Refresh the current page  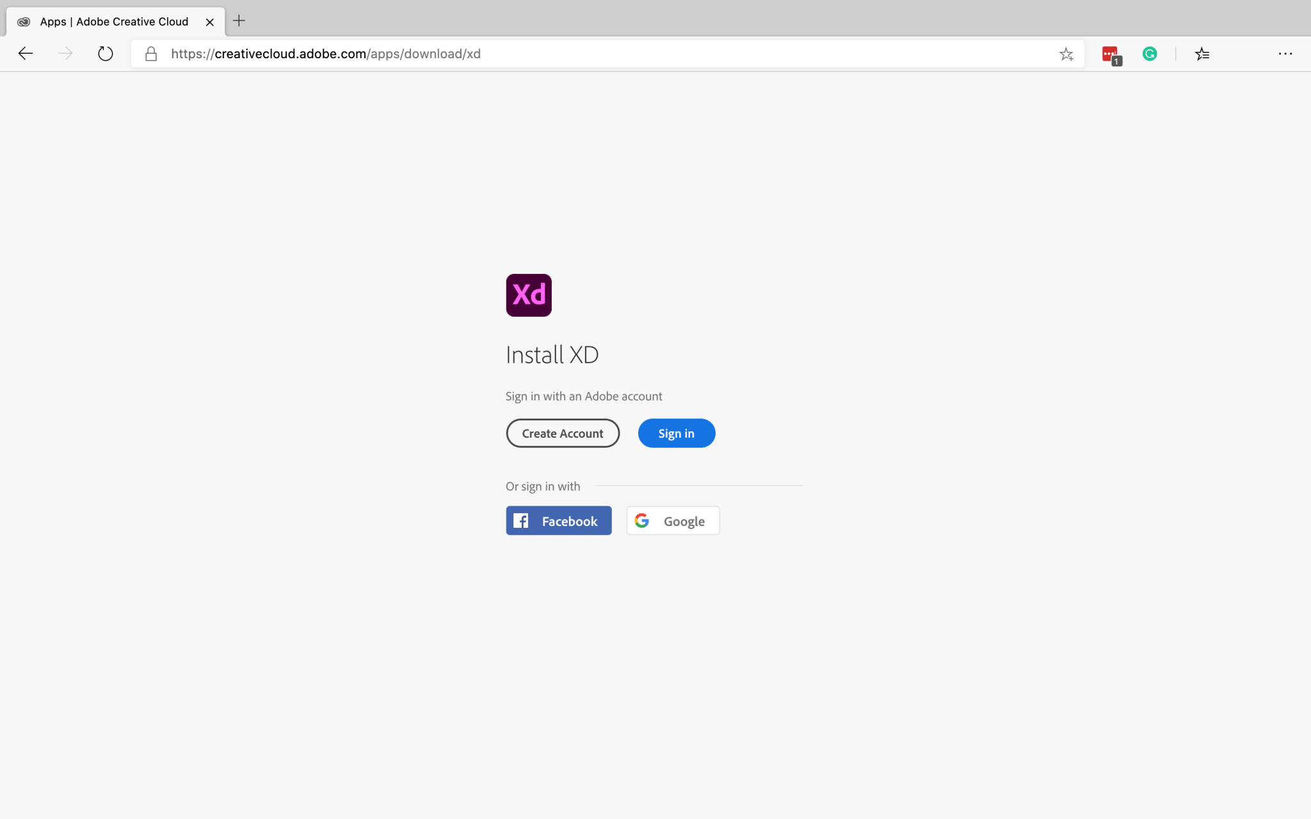click(x=104, y=53)
